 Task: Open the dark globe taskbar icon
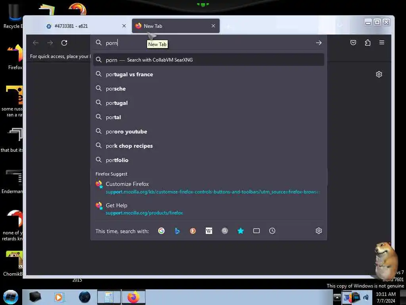(x=84, y=297)
